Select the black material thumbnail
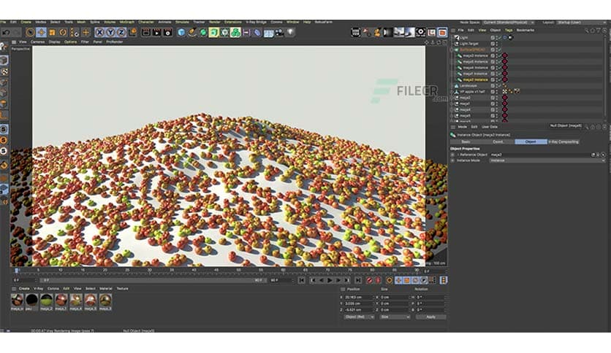Image resolution: width=611 pixels, height=353 pixels. click(x=31, y=300)
